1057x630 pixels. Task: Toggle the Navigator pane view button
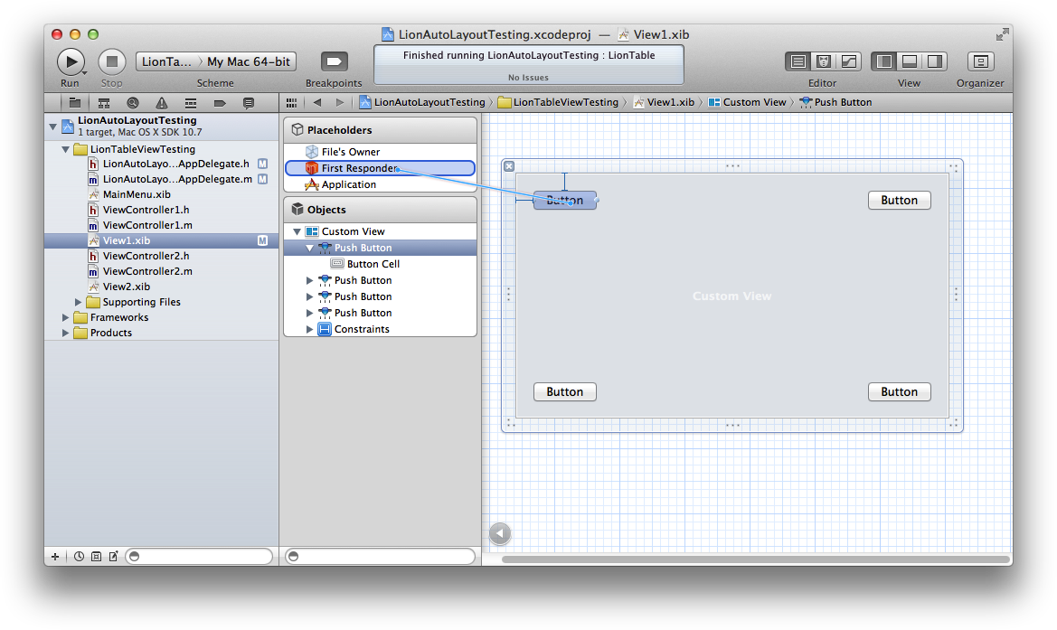883,61
